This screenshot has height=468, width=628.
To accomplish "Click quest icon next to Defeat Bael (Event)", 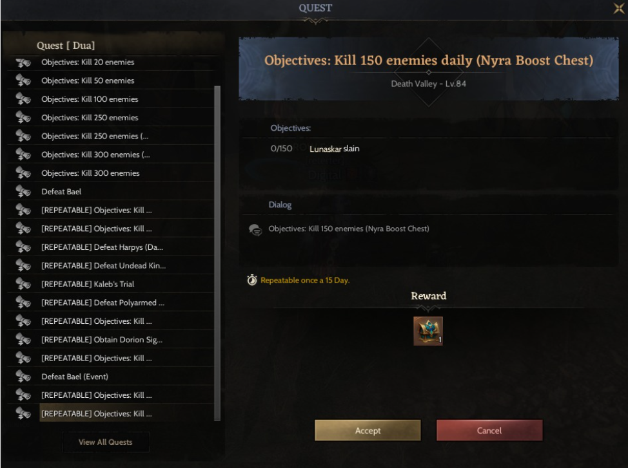I will click(x=23, y=377).
